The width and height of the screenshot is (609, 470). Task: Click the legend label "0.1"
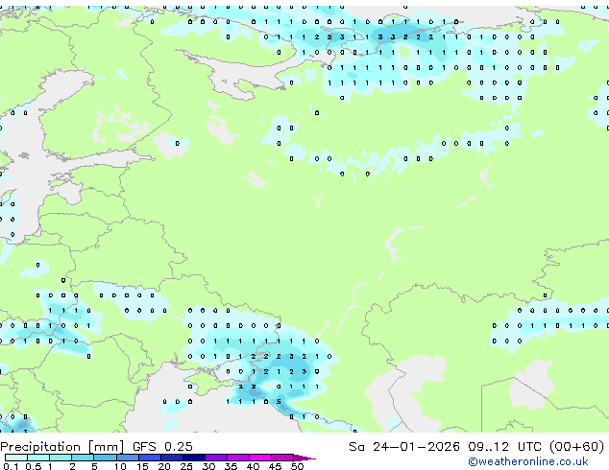[11, 466]
